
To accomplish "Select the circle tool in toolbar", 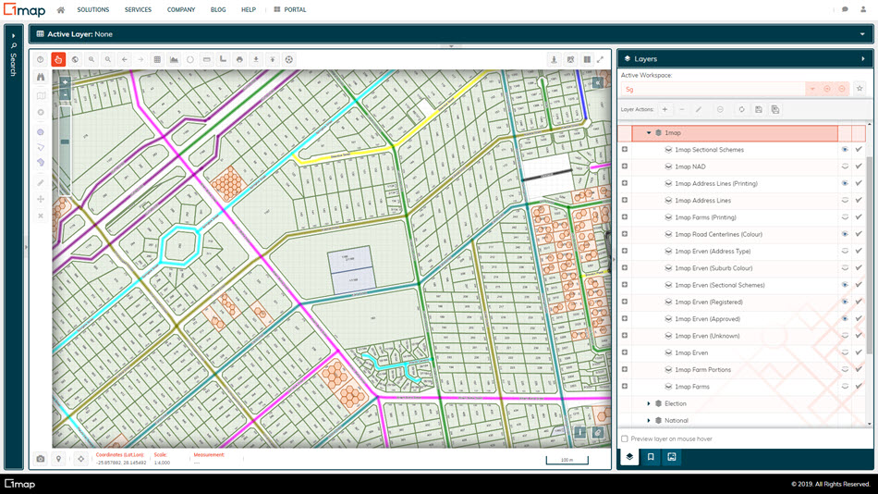I will point(190,59).
